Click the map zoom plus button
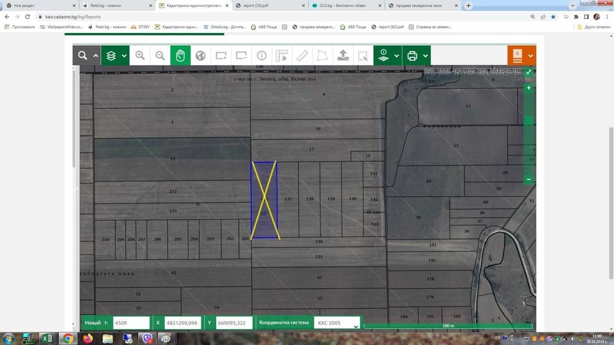614x345 pixels. (x=529, y=88)
